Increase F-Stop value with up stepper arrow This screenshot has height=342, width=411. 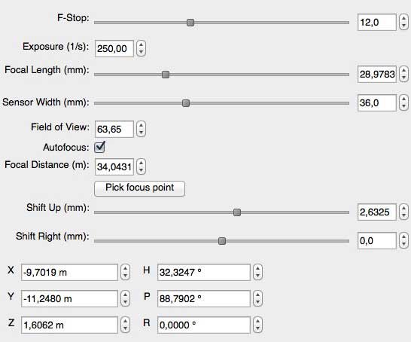click(403, 19)
